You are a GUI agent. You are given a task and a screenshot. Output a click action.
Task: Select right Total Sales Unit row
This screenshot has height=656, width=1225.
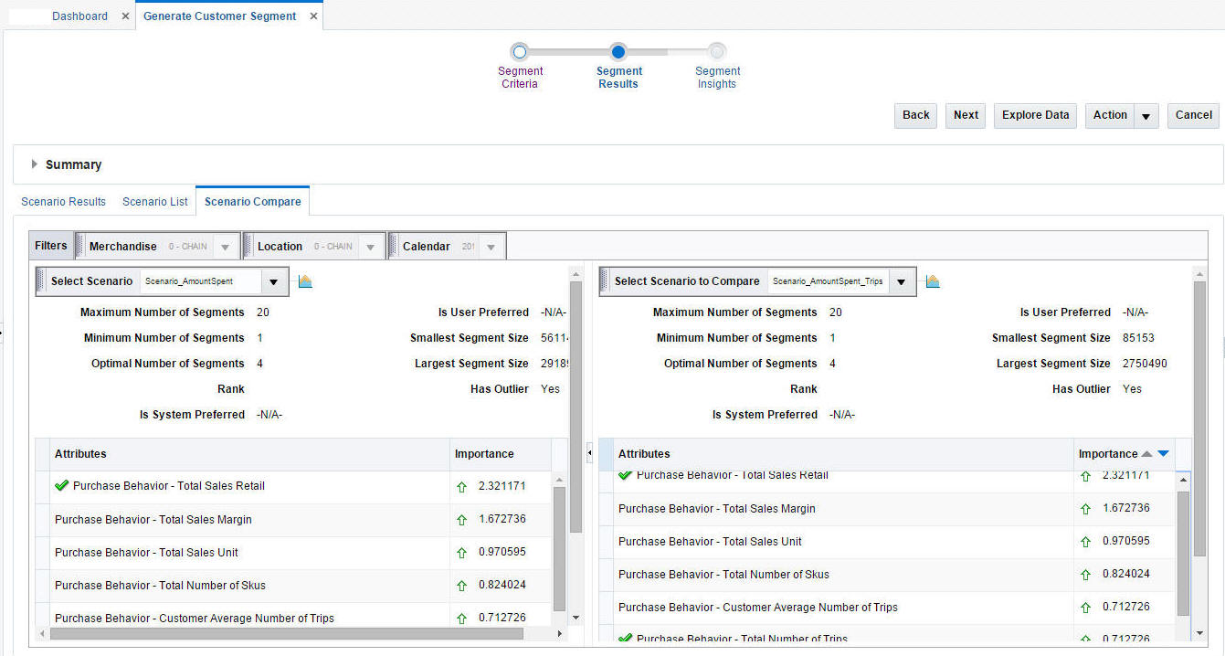pos(886,542)
